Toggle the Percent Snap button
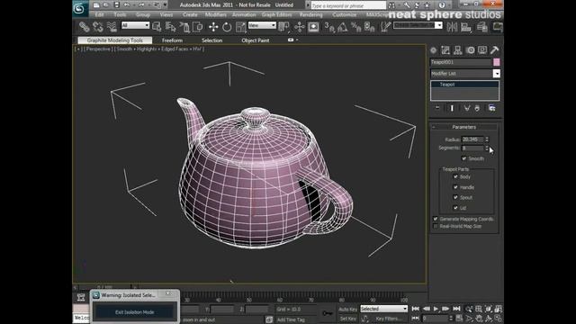The width and height of the screenshot is (576, 324). point(356,27)
